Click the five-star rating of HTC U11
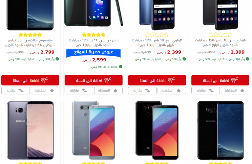The height and width of the screenshot is (164, 252). pyautogui.click(x=94, y=35)
